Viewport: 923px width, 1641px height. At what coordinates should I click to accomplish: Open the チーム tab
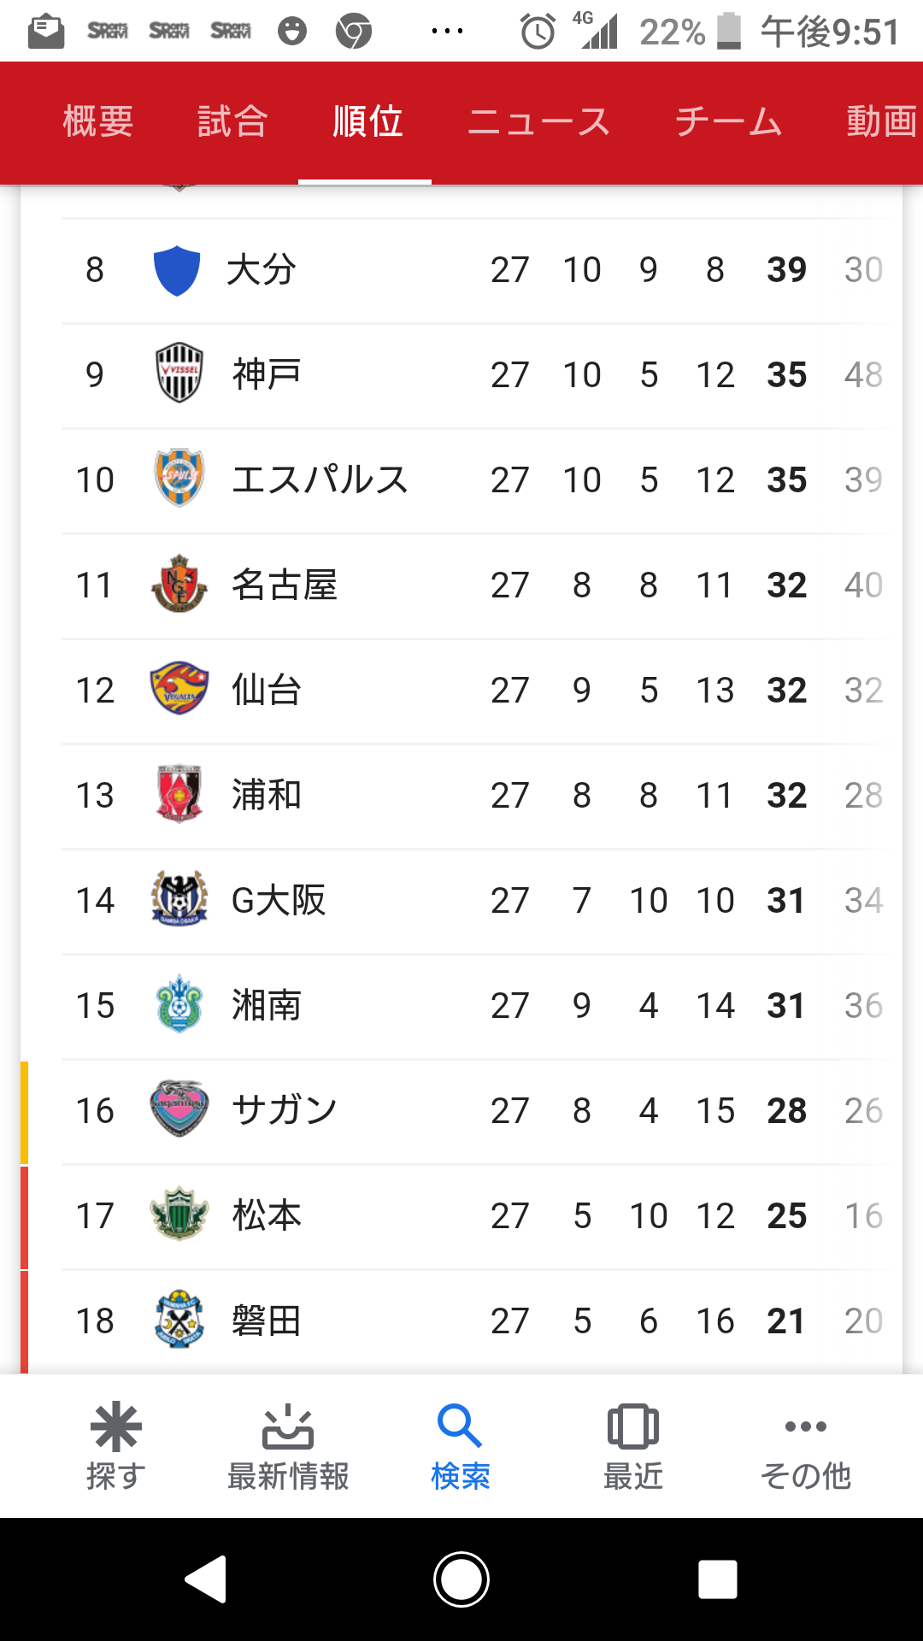click(x=728, y=121)
